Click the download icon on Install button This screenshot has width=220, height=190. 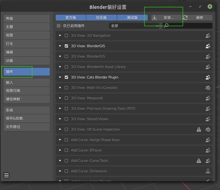(154, 18)
